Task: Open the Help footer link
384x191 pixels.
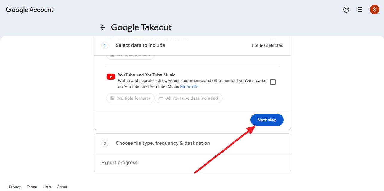Action: (47, 187)
